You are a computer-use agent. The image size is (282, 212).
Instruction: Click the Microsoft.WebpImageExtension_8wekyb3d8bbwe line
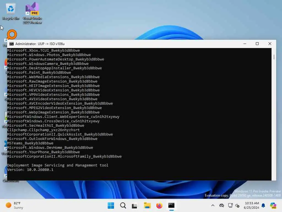53,112
